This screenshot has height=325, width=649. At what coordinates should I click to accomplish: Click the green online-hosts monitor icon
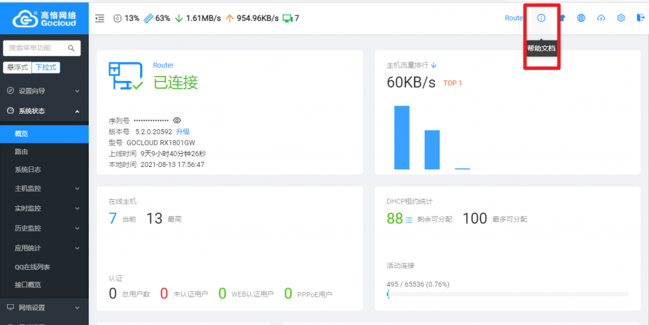(287, 18)
